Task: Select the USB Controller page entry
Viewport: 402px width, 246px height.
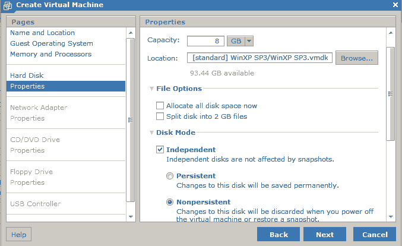Action: click(x=36, y=204)
